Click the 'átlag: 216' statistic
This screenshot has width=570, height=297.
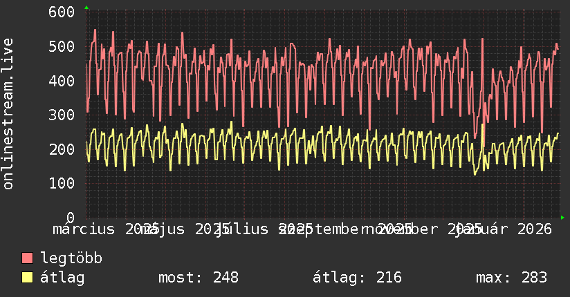[358, 278]
